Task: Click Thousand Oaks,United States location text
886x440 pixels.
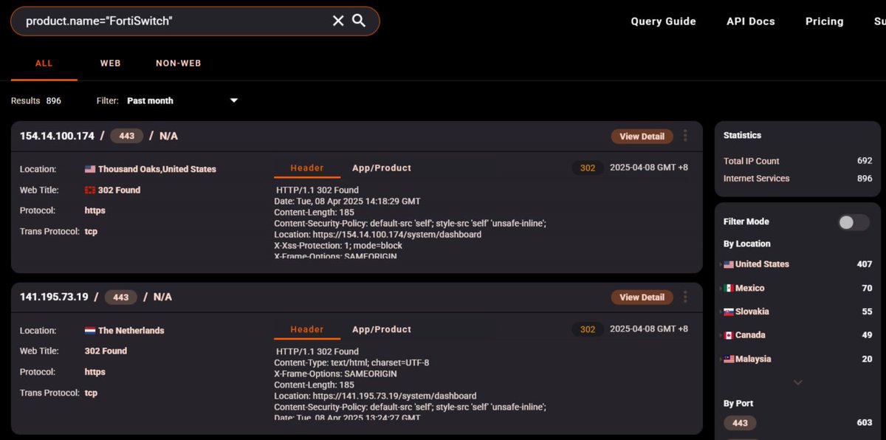Action: click(157, 169)
